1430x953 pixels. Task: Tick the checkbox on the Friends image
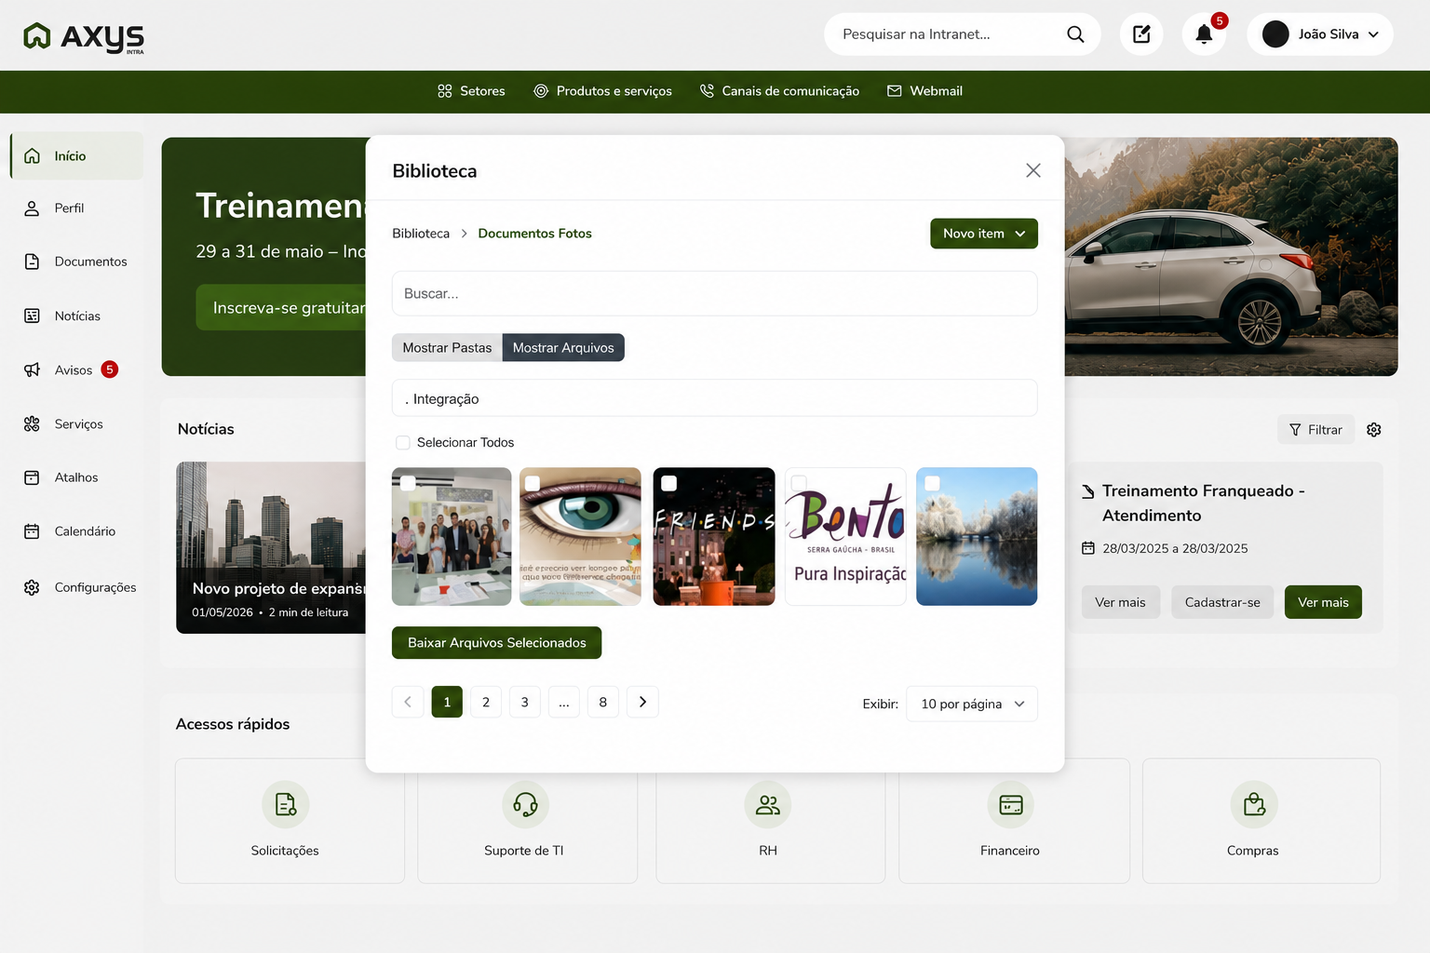(x=668, y=483)
